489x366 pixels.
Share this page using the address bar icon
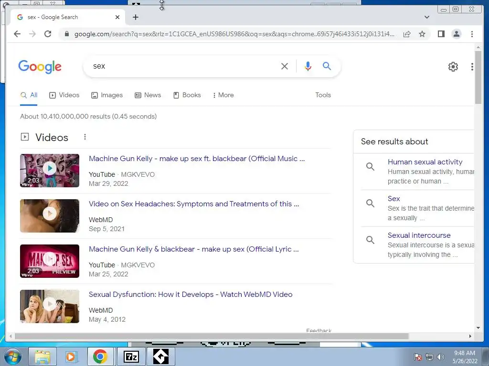(x=407, y=34)
